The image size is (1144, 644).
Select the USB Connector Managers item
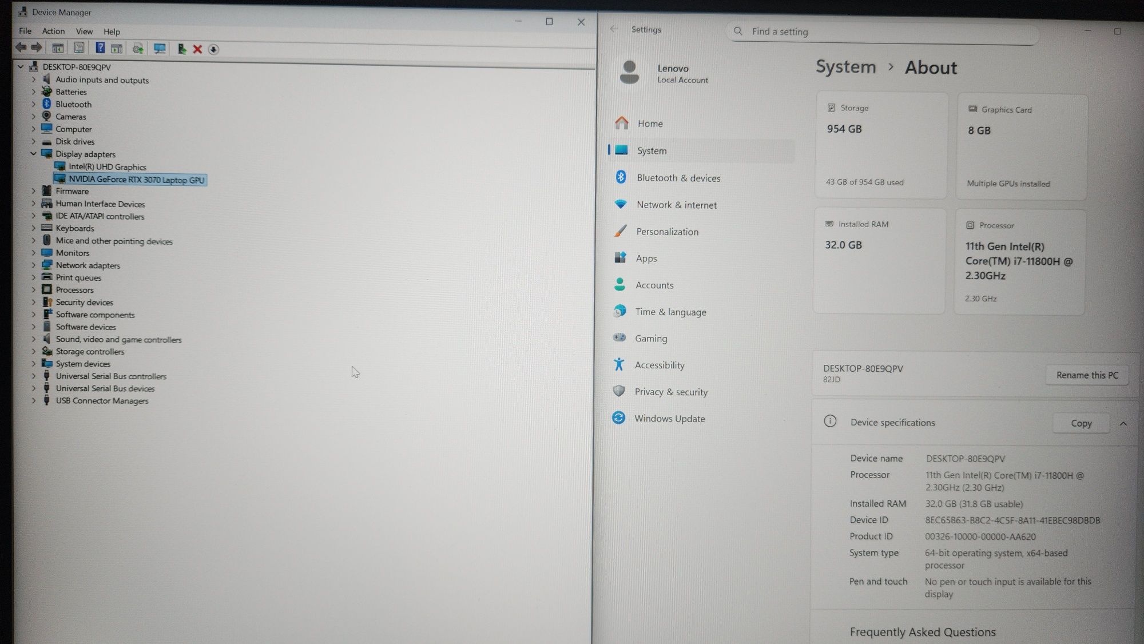[102, 400]
